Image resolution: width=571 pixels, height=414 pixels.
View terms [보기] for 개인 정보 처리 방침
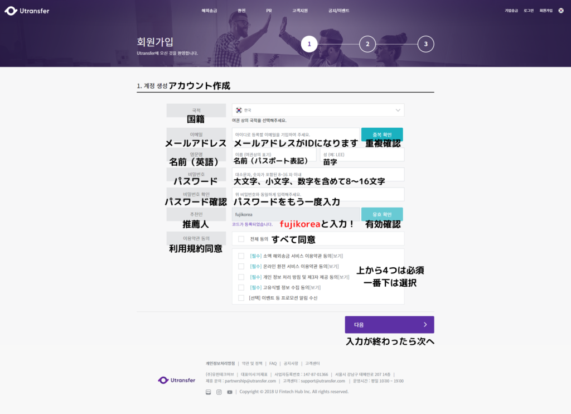343,277
